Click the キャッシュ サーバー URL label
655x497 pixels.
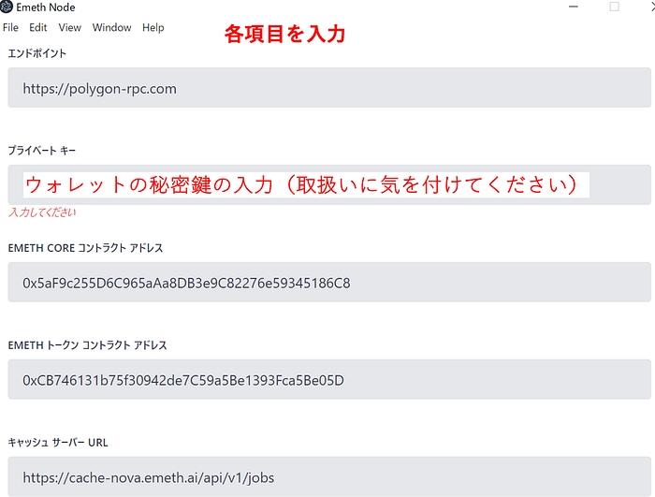[58, 442]
